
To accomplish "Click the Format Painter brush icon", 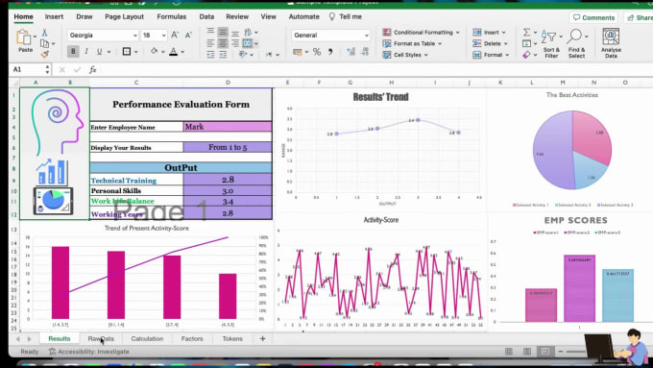I will pyautogui.click(x=44, y=54).
